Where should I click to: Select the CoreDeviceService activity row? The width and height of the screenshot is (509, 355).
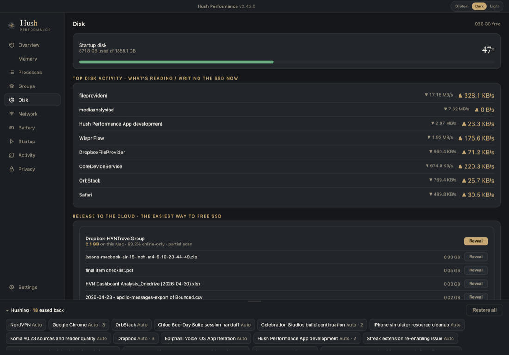(x=286, y=166)
